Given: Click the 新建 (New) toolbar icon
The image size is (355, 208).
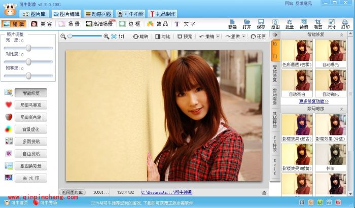Looking at the screenshot, I should pos(232,23).
